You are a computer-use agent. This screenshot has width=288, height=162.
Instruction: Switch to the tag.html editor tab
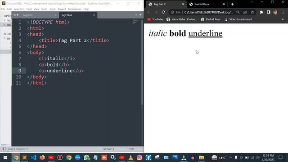28,15
